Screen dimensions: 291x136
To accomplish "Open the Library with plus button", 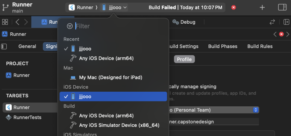I will click(262, 8).
